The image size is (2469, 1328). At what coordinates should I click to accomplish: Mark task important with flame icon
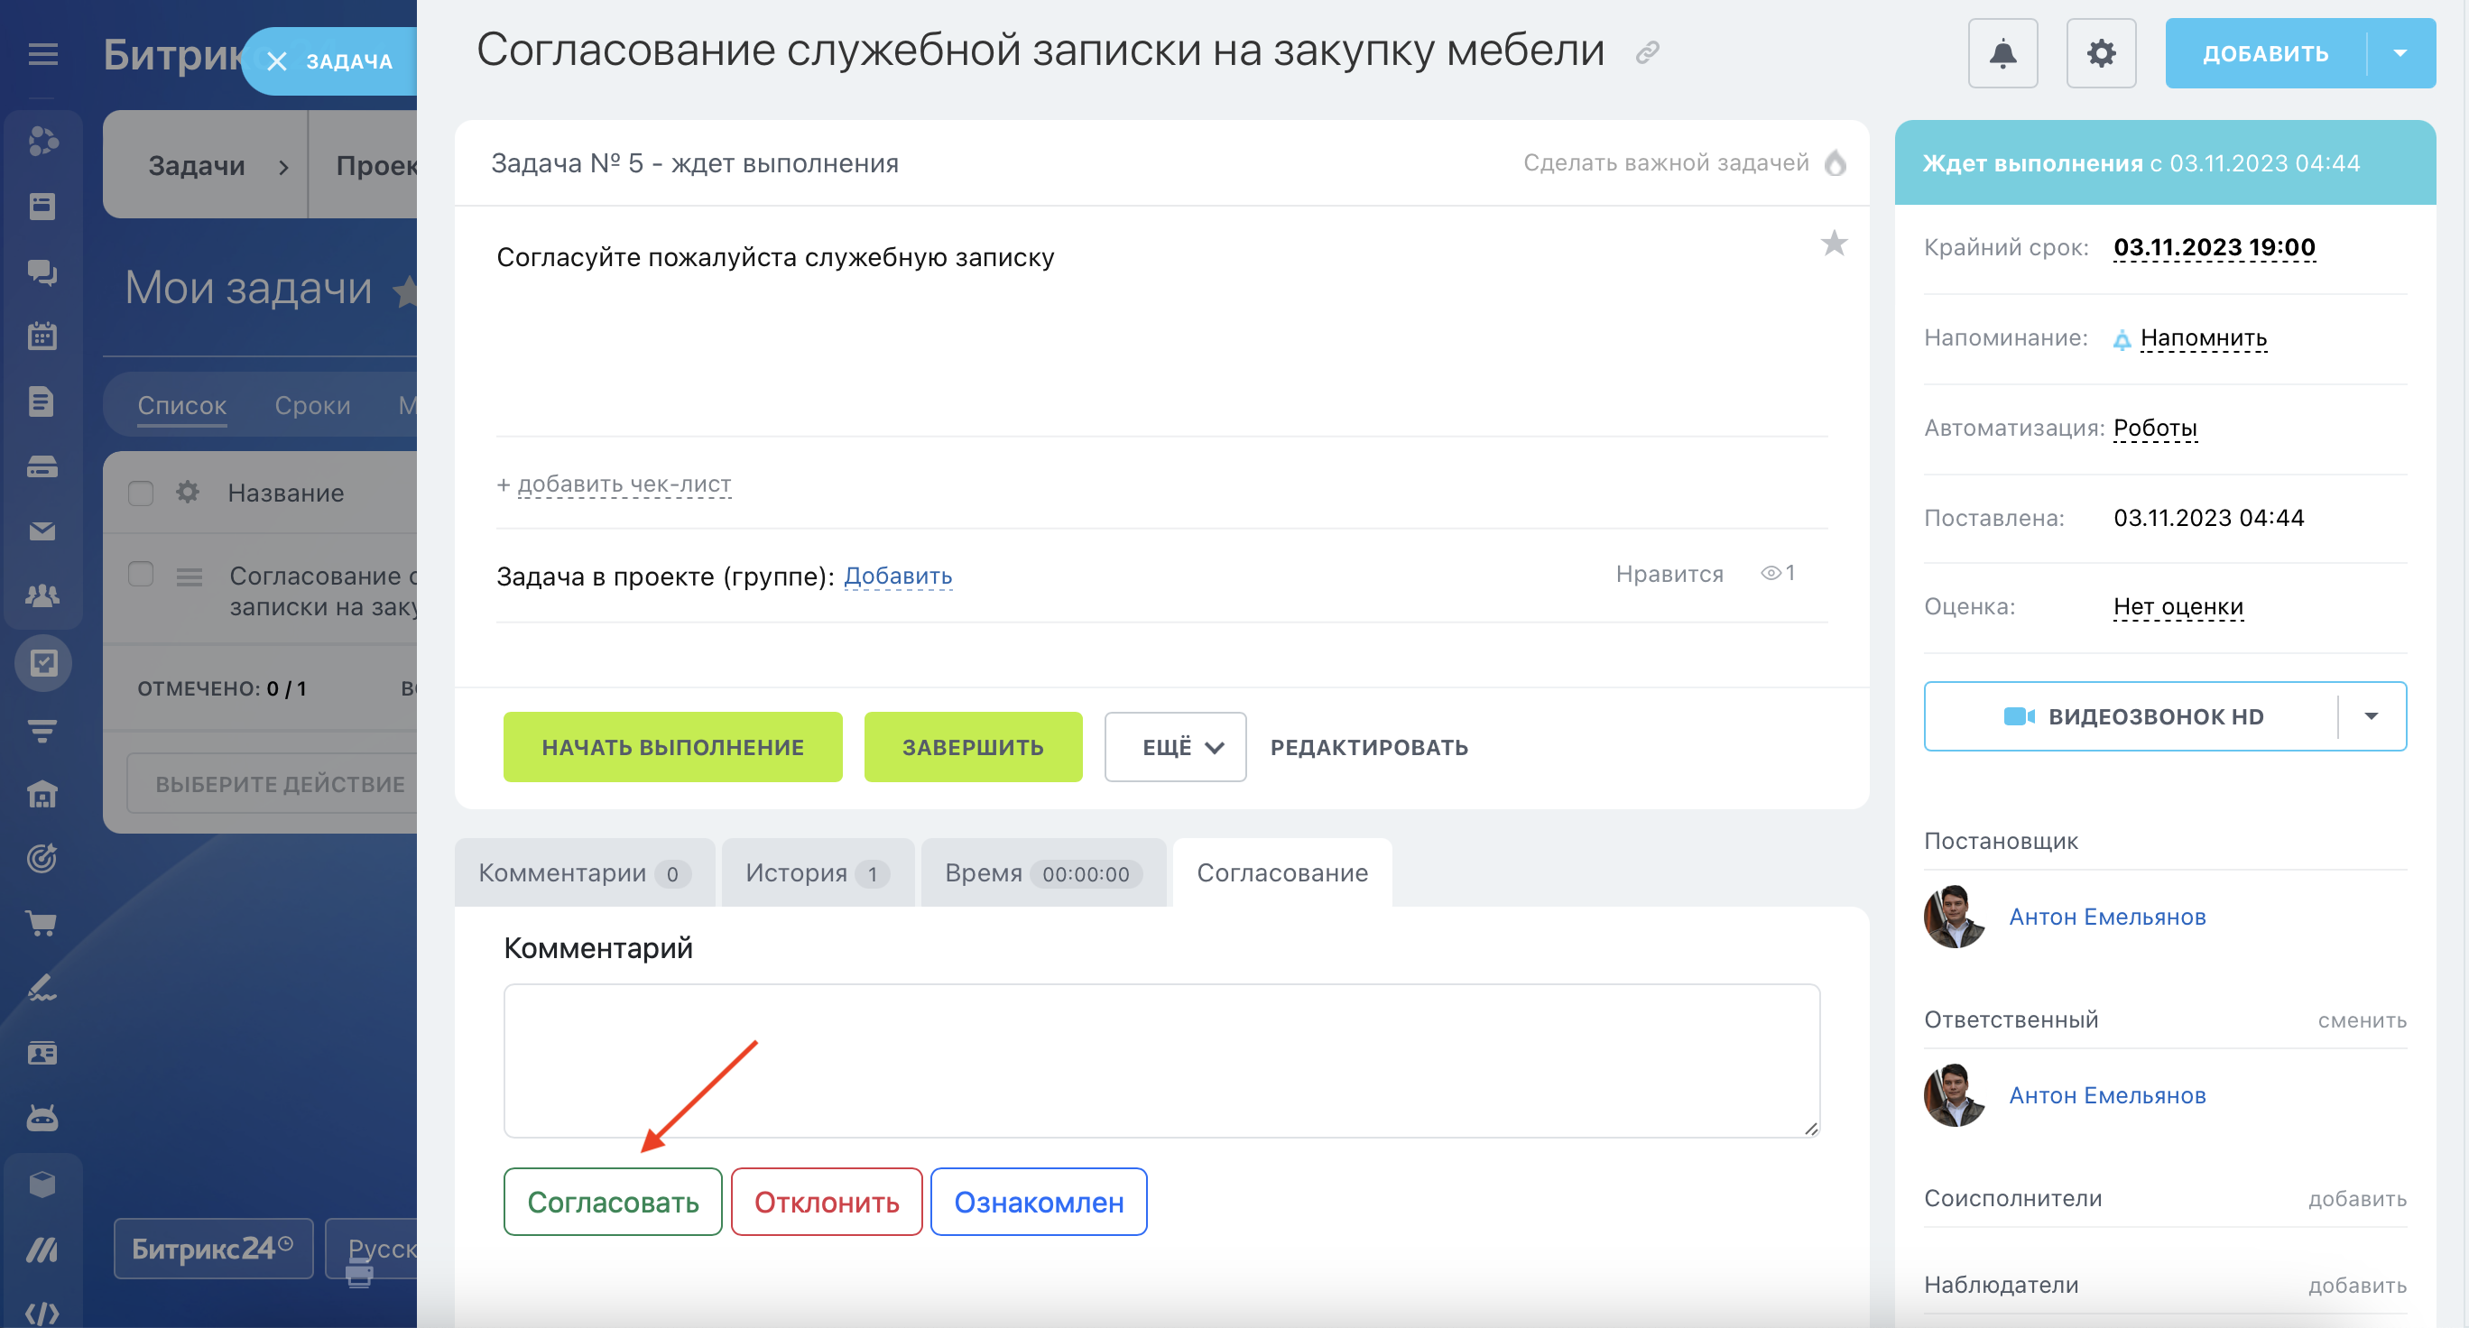[1835, 163]
